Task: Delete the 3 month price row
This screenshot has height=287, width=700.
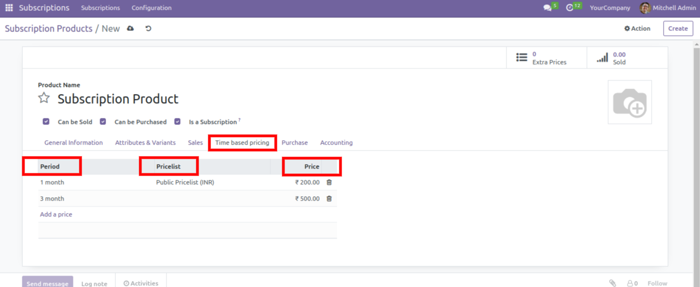Action: tap(329, 199)
